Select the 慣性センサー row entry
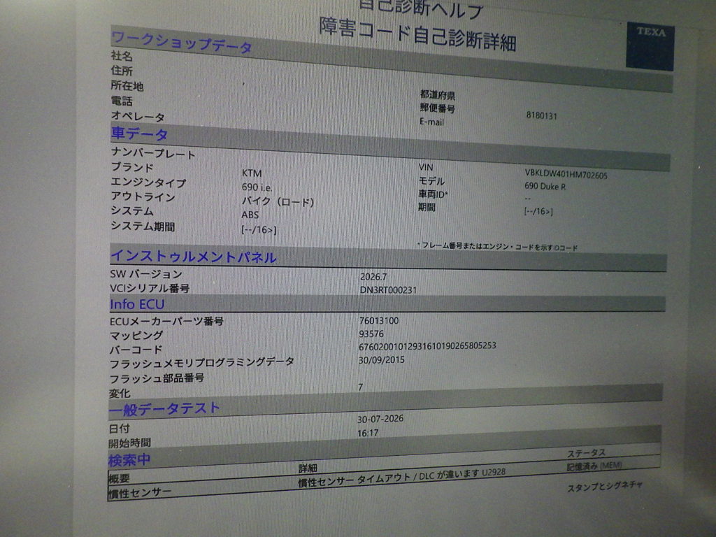The width and height of the screenshot is (716, 537). point(140,493)
